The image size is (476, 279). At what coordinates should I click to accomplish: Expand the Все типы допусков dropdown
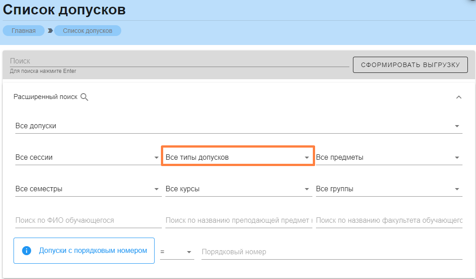[x=238, y=157]
